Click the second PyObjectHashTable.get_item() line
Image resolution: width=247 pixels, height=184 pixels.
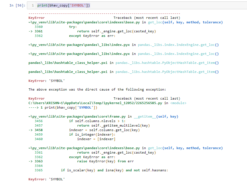pos(124,72)
